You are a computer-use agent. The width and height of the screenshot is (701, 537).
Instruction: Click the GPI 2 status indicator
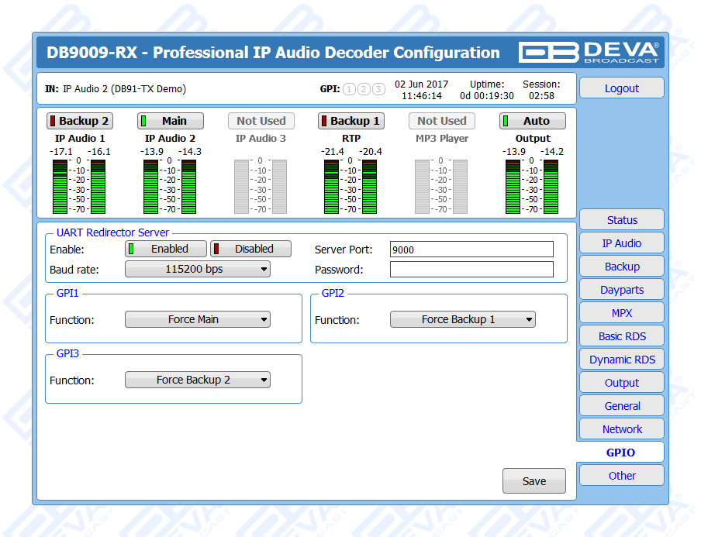pyautogui.click(x=364, y=89)
